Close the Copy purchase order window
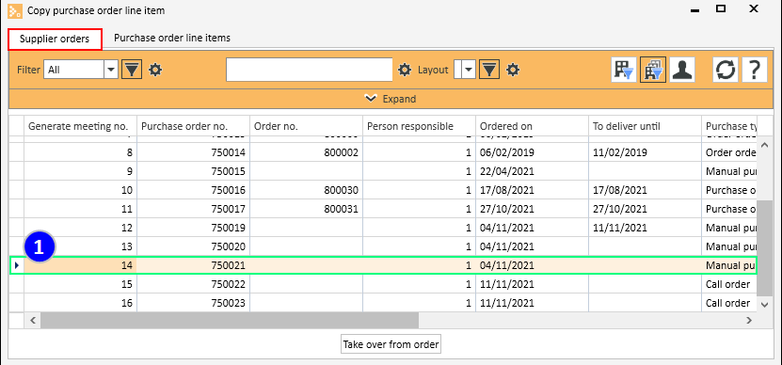This screenshot has width=782, height=365. coord(754,9)
